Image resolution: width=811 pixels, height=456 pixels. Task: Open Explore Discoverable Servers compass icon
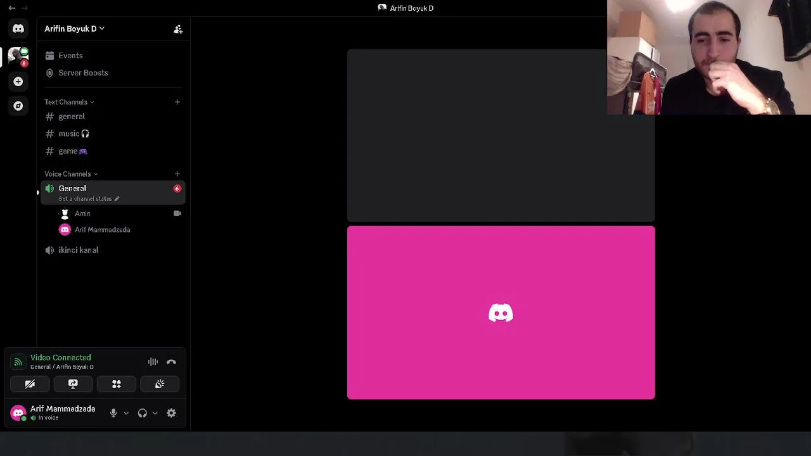coord(18,106)
